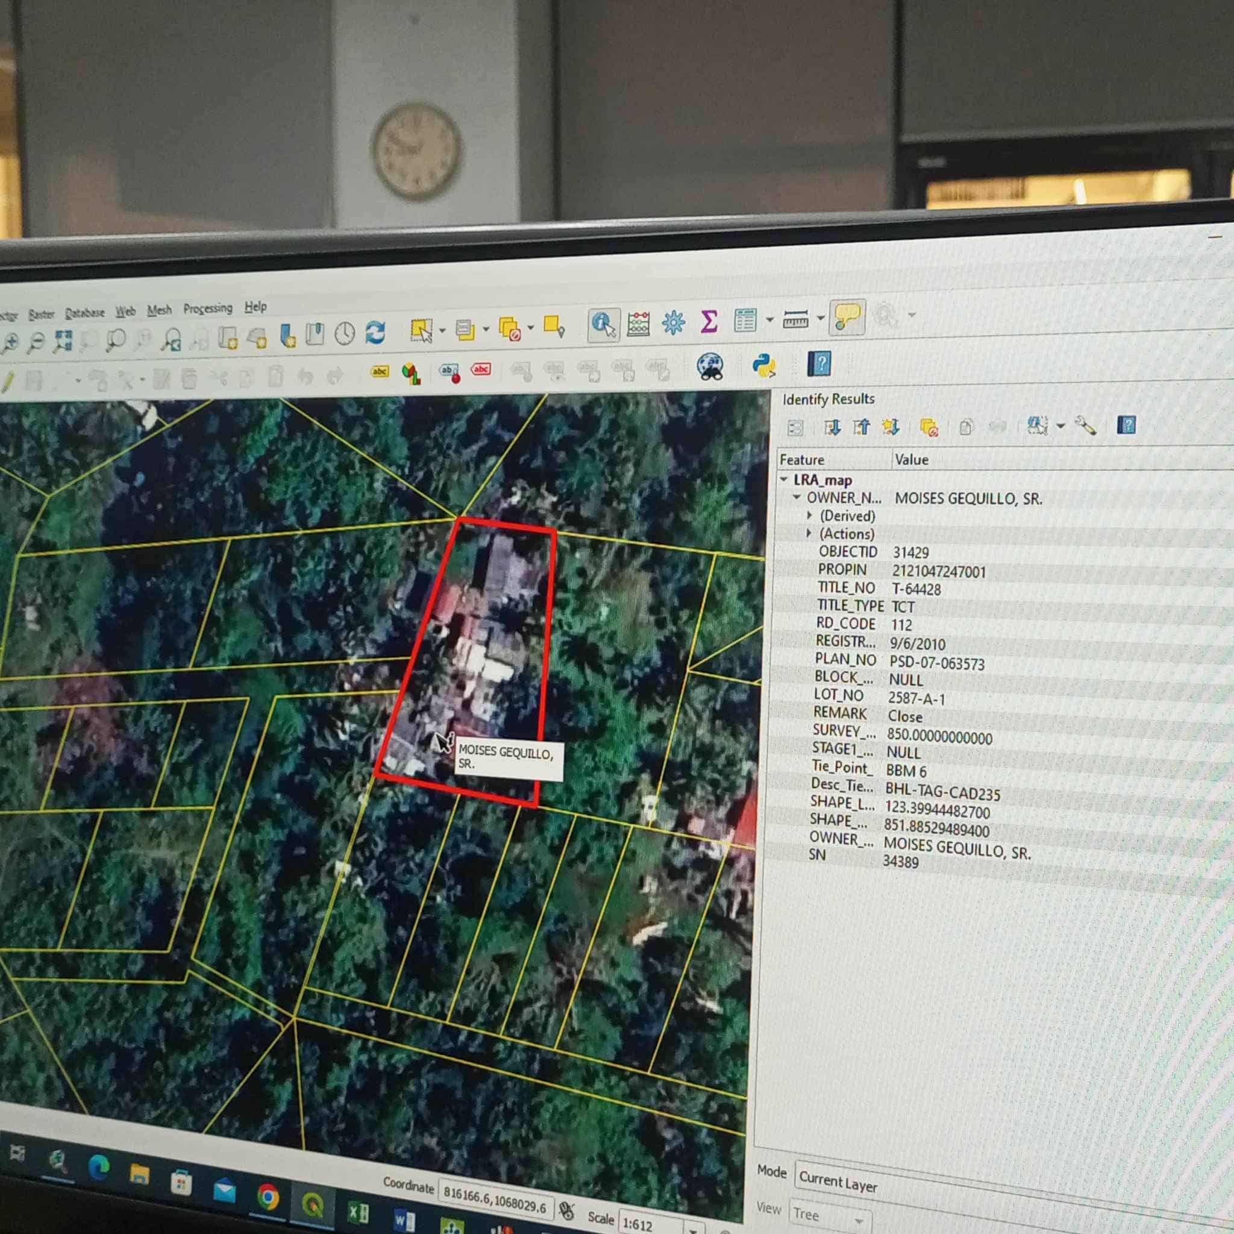The image size is (1234, 1234).
Task: Click Expand Tree in Identify Results
Action: tap(832, 427)
